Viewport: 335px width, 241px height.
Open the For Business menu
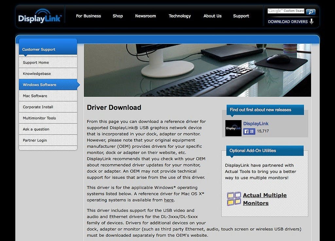pos(88,16)
